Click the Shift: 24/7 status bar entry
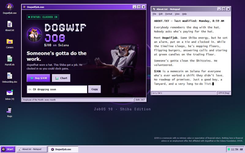The height and width of the screenshot is (153, 245). click(140, 100)
